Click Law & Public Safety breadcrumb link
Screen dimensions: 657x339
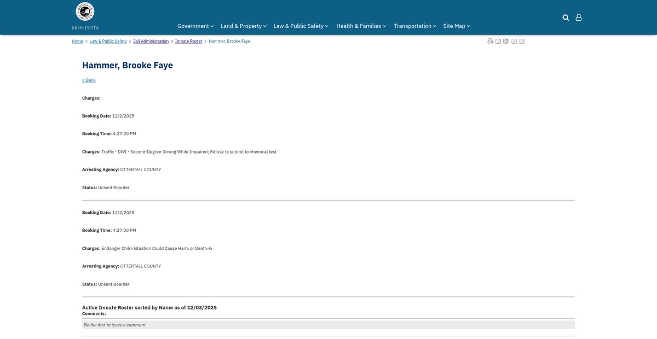pyautogui.click(x=108, y=42)
